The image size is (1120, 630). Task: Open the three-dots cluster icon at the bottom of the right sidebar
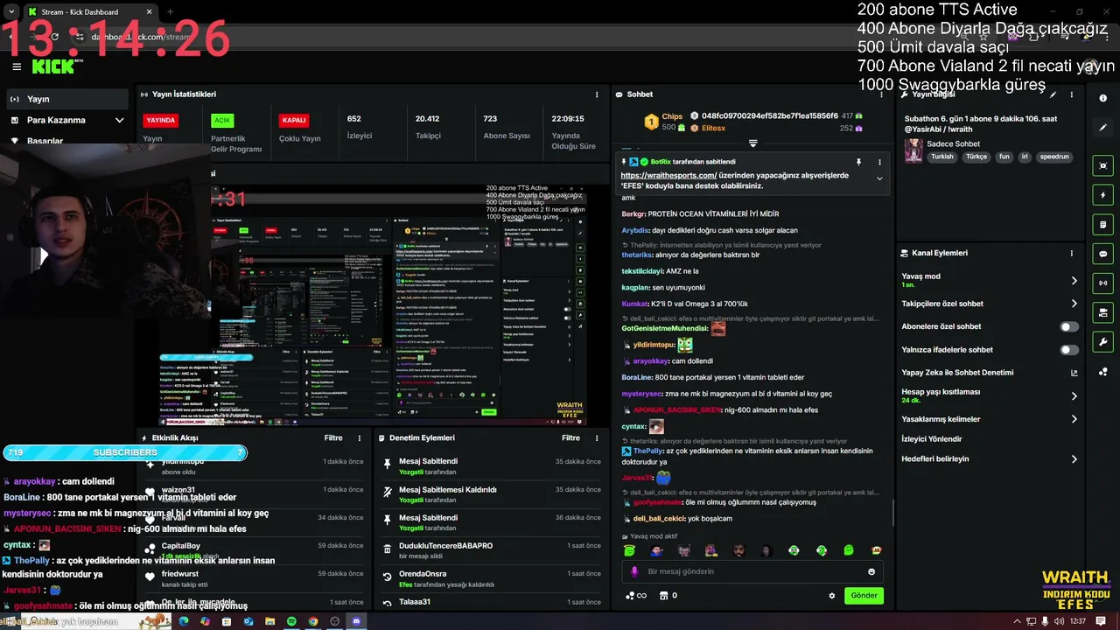click(x=1103, y=371)
